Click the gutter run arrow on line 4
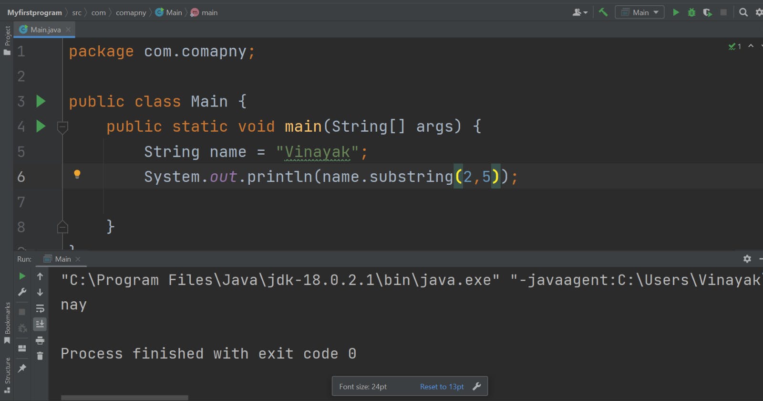 coord(41,126)
